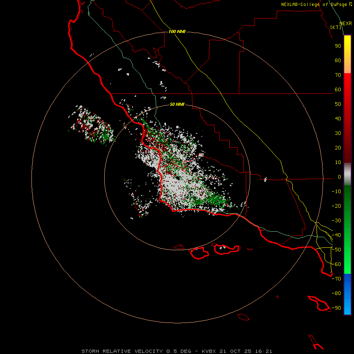The image size is (354, 354).
Task: Click the -60 knot scale label
Action: pos(336,264)
